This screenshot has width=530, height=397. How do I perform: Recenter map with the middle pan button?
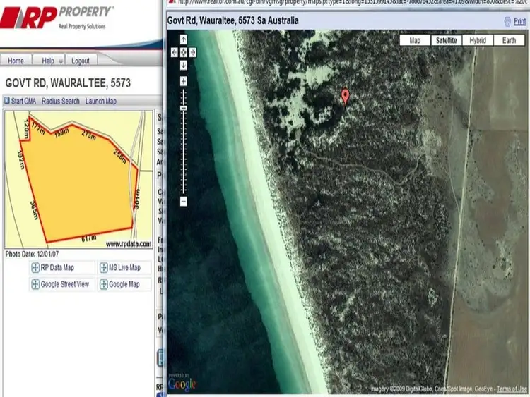183,52
